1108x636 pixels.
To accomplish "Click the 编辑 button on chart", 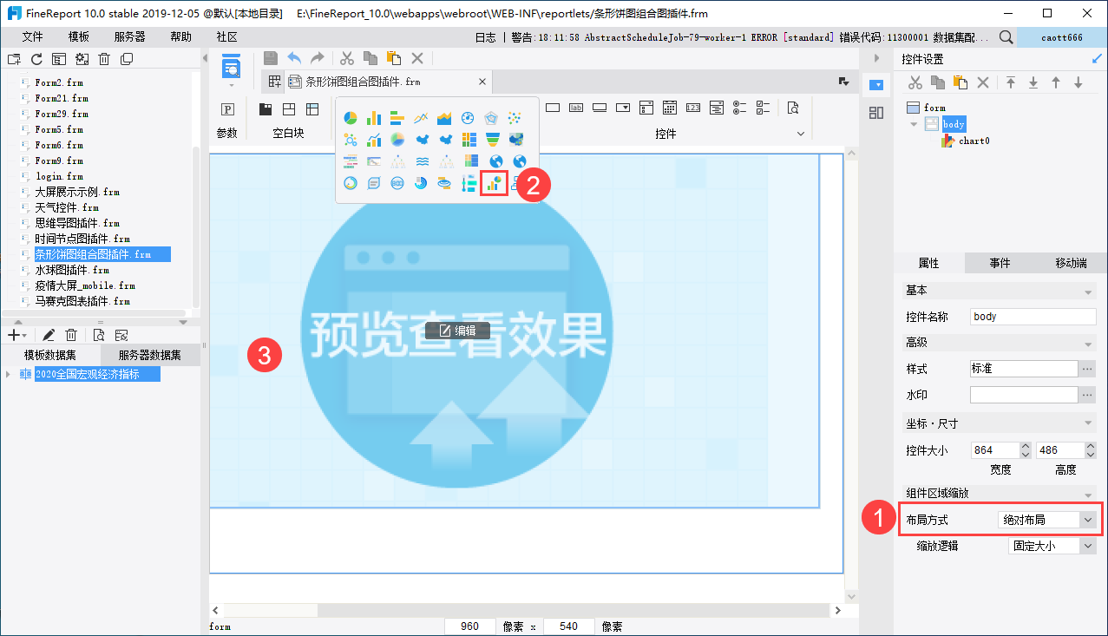I will point(457,331).
